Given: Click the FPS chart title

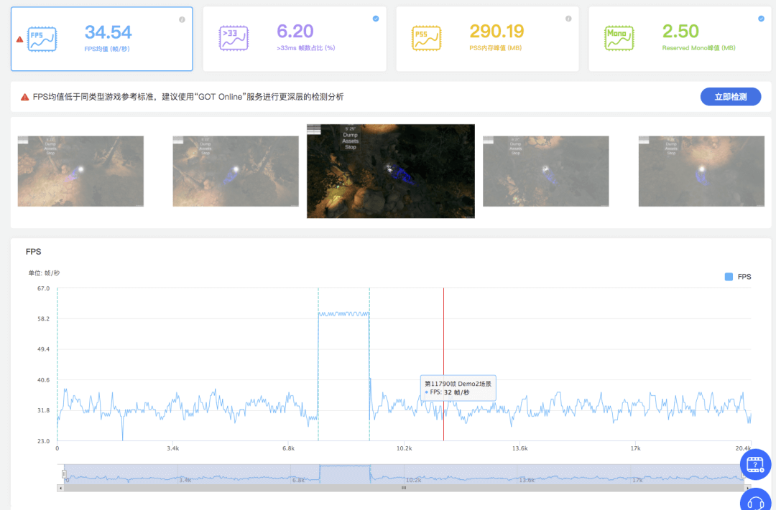Looking at the screenshot, I should pos(33,252).
